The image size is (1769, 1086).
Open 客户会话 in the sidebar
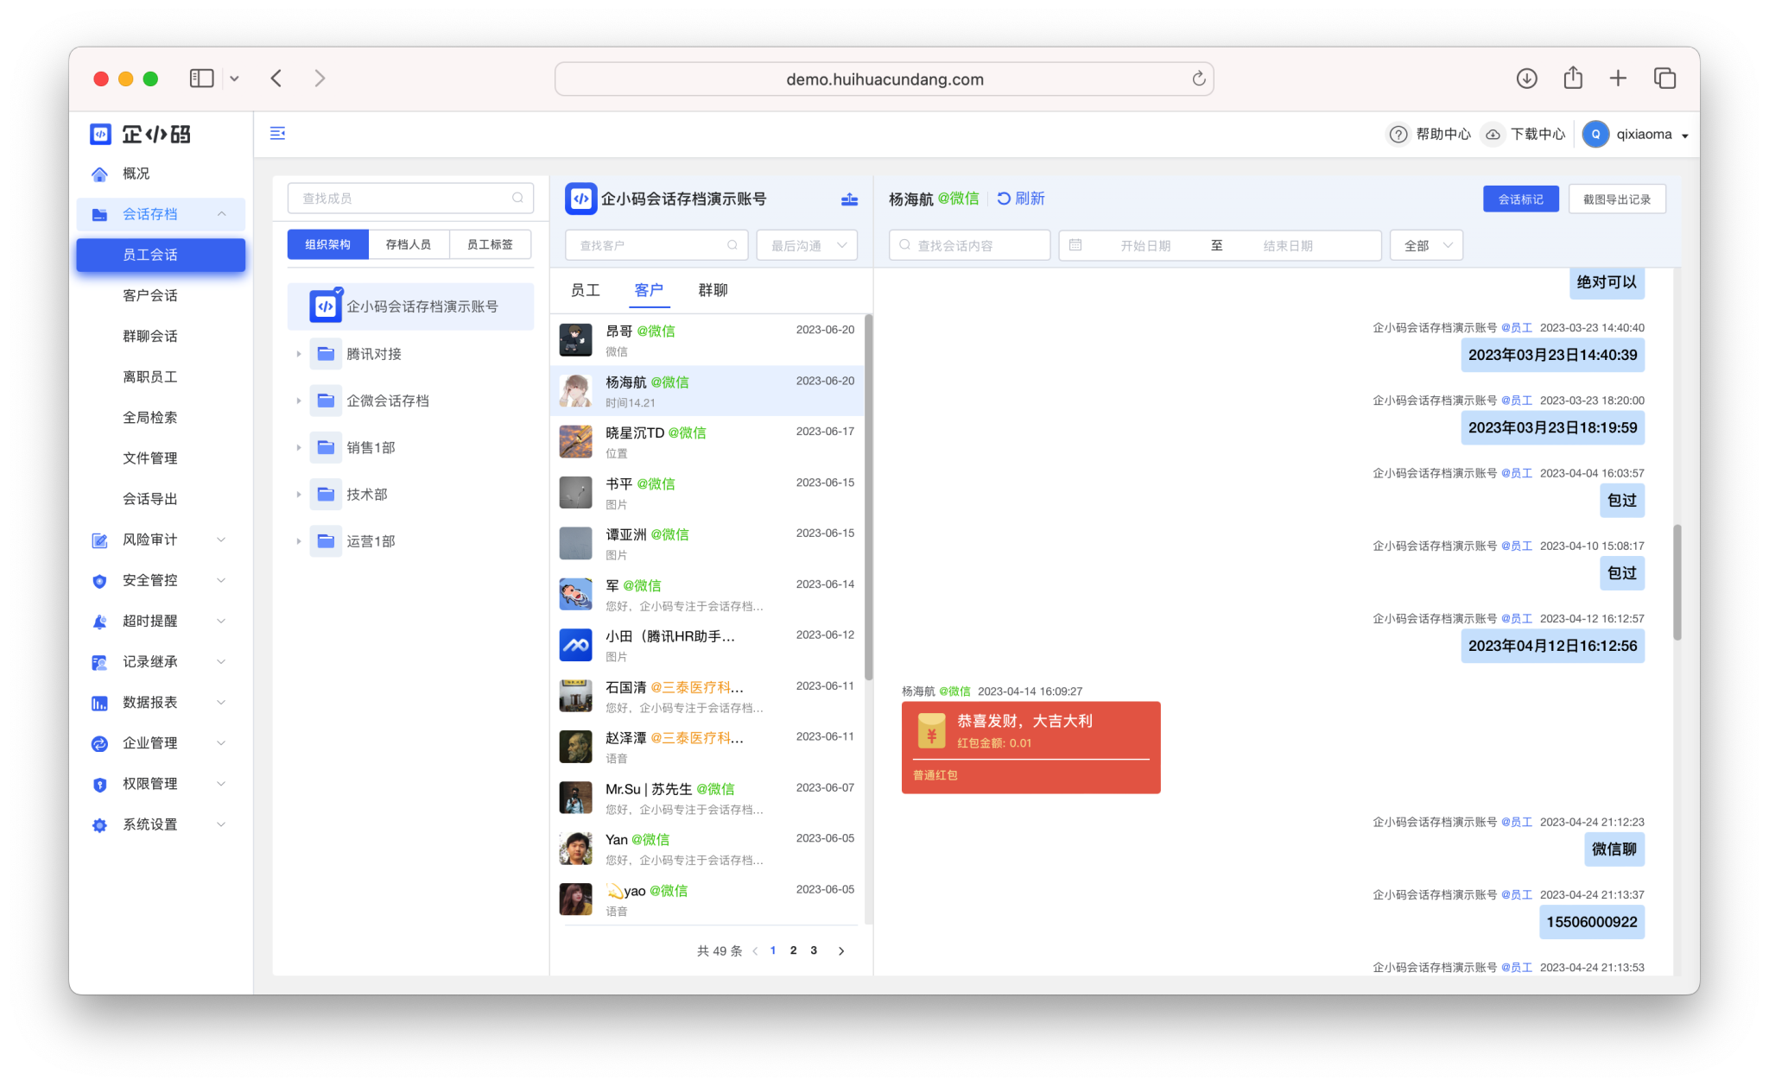point(150,295)
